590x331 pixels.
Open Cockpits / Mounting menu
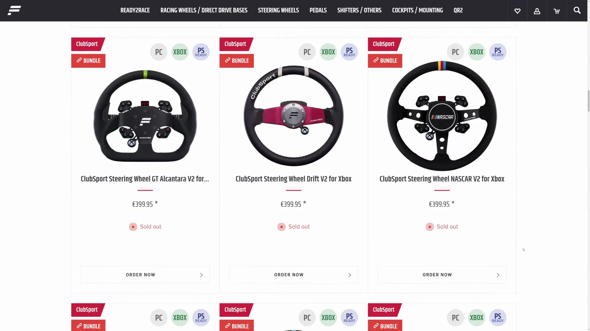(417, 10)
